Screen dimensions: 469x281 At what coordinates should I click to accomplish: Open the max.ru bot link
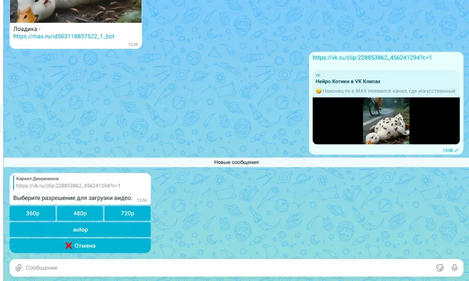64,36
